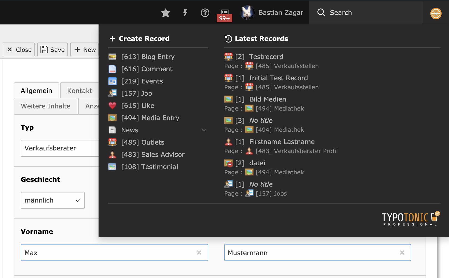Click the lightning bolt flush-cache icon
The width and height of the screenshot is (449, 278).
185,12
